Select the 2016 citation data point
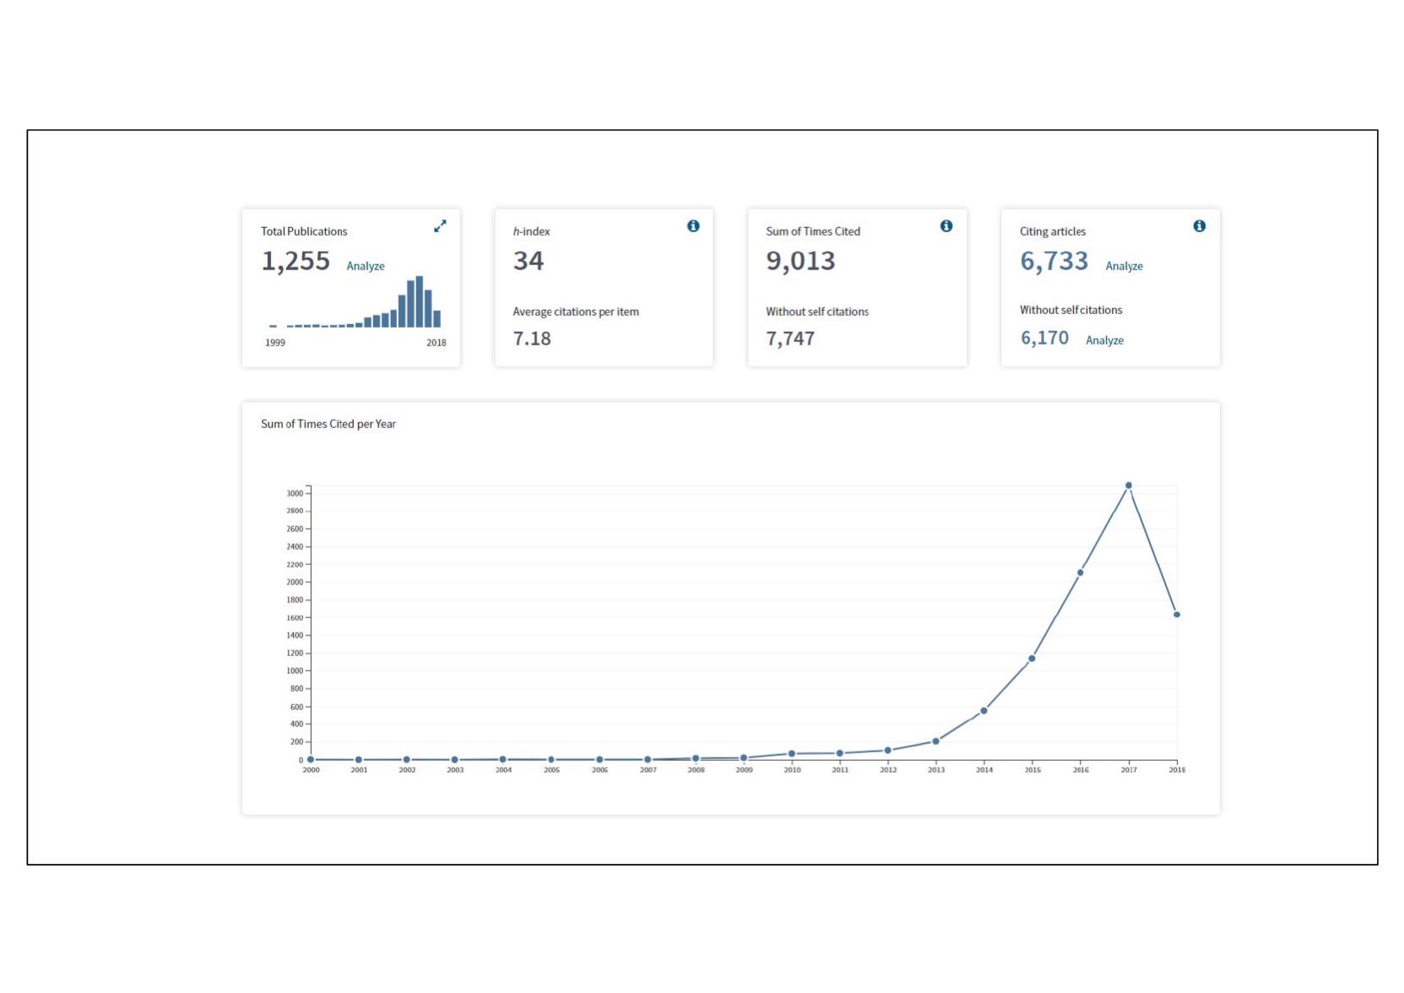The width and height of the screenshot is (1404, 993). click(x=1081, y=572)
